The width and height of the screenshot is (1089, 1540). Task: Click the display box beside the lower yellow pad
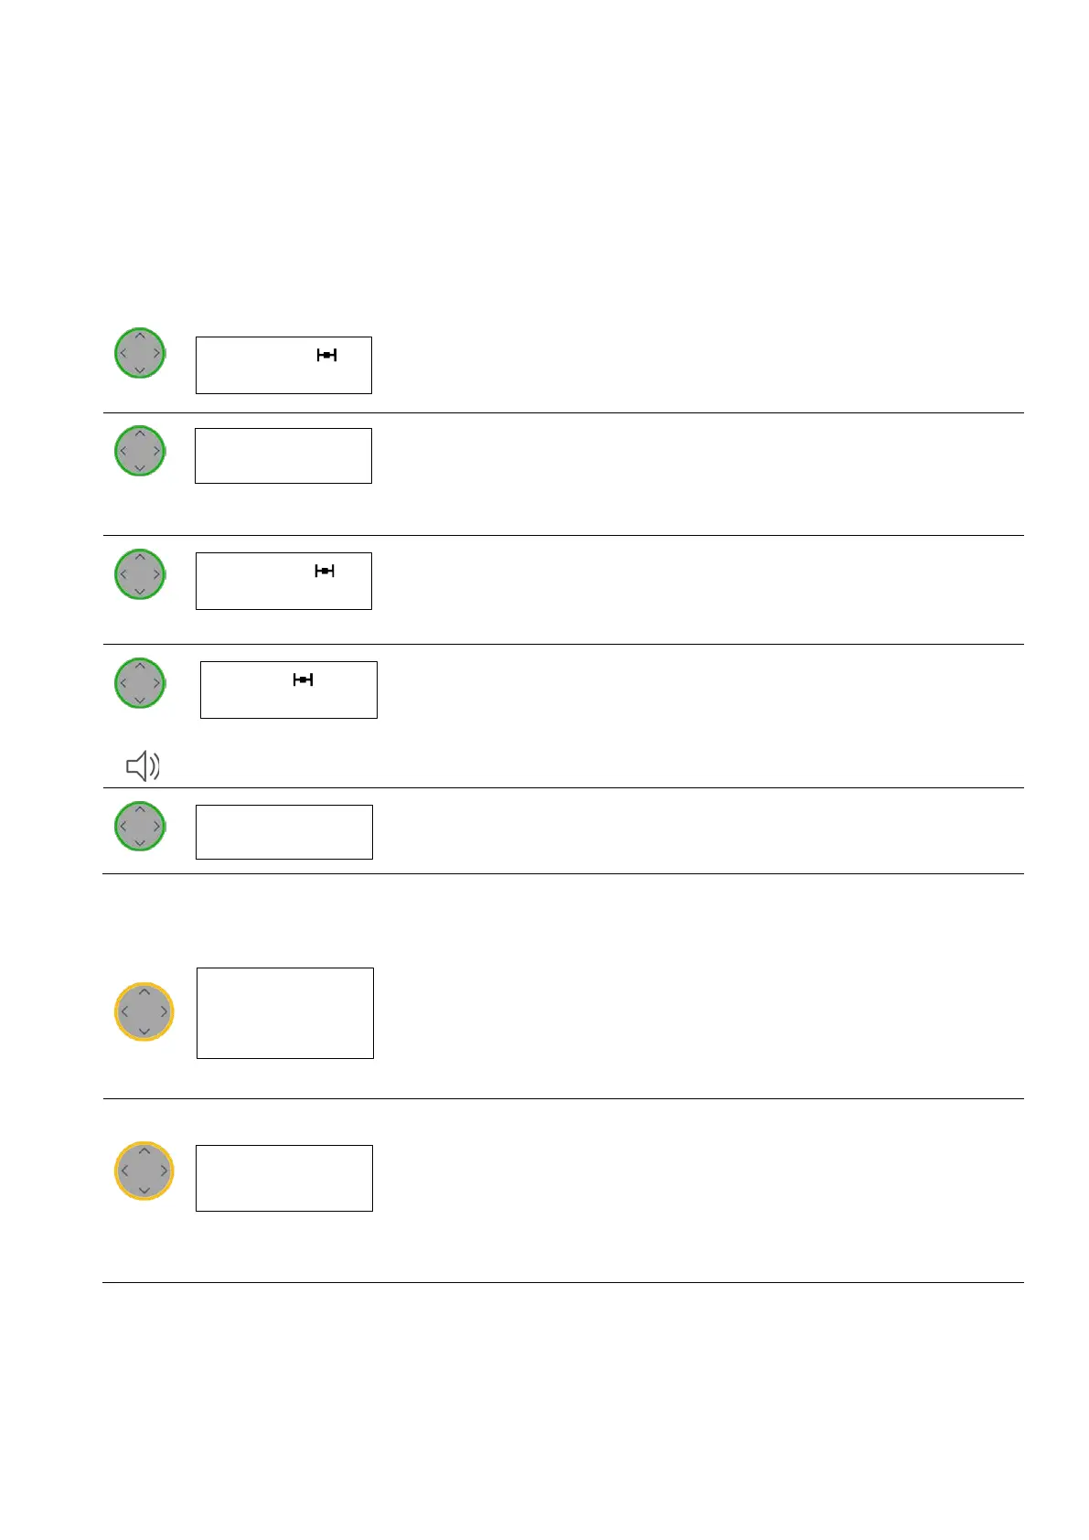click(284, 1178)
